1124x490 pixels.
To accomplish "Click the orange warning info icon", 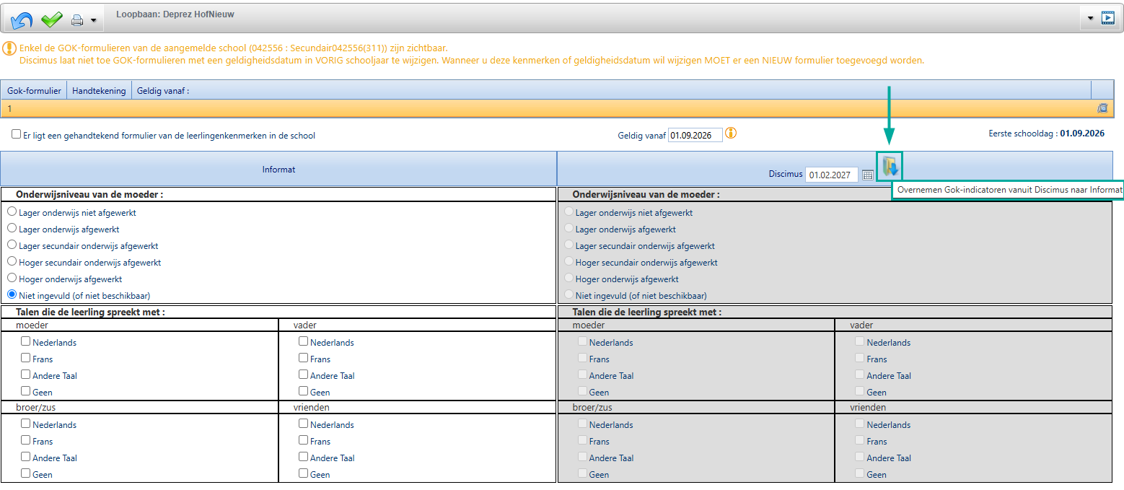I will [x=8, y=48].
